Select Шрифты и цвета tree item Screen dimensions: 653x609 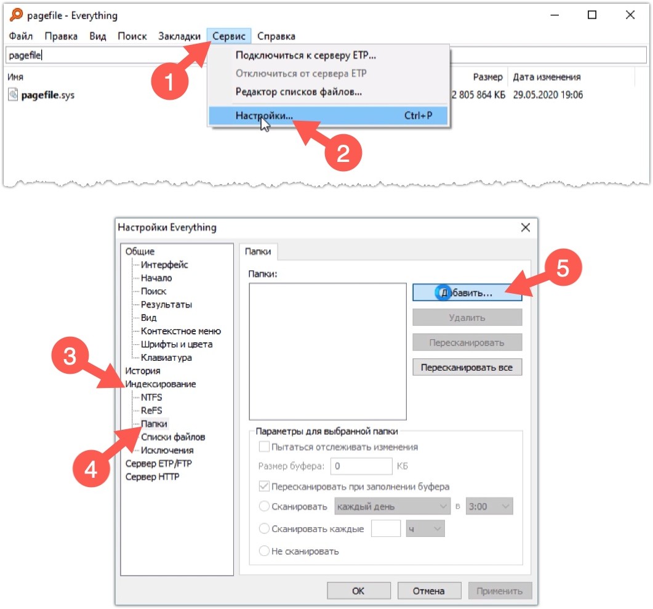point(177,344)
